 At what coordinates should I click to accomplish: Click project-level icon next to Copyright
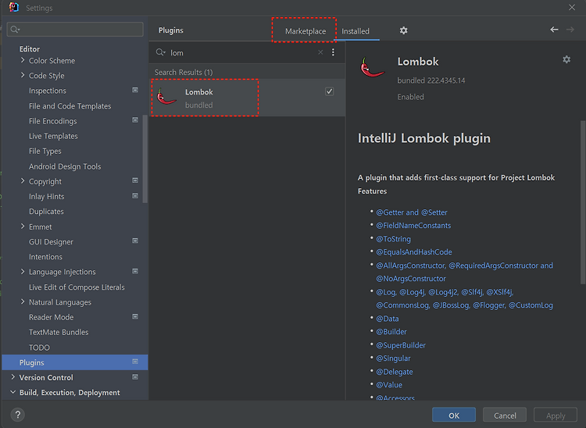point(135,180)
